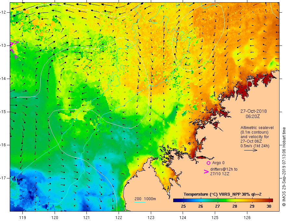
Task: Click the 0.5m/s velocity scale arrow
Action: (251, 150)
